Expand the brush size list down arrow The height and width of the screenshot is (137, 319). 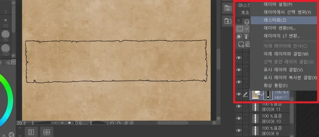13,62
